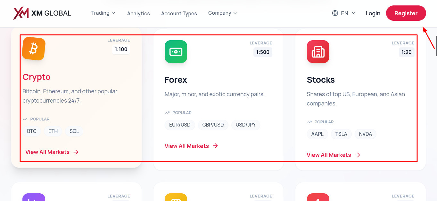Expand the Company menu

click(x=223, y=13)
